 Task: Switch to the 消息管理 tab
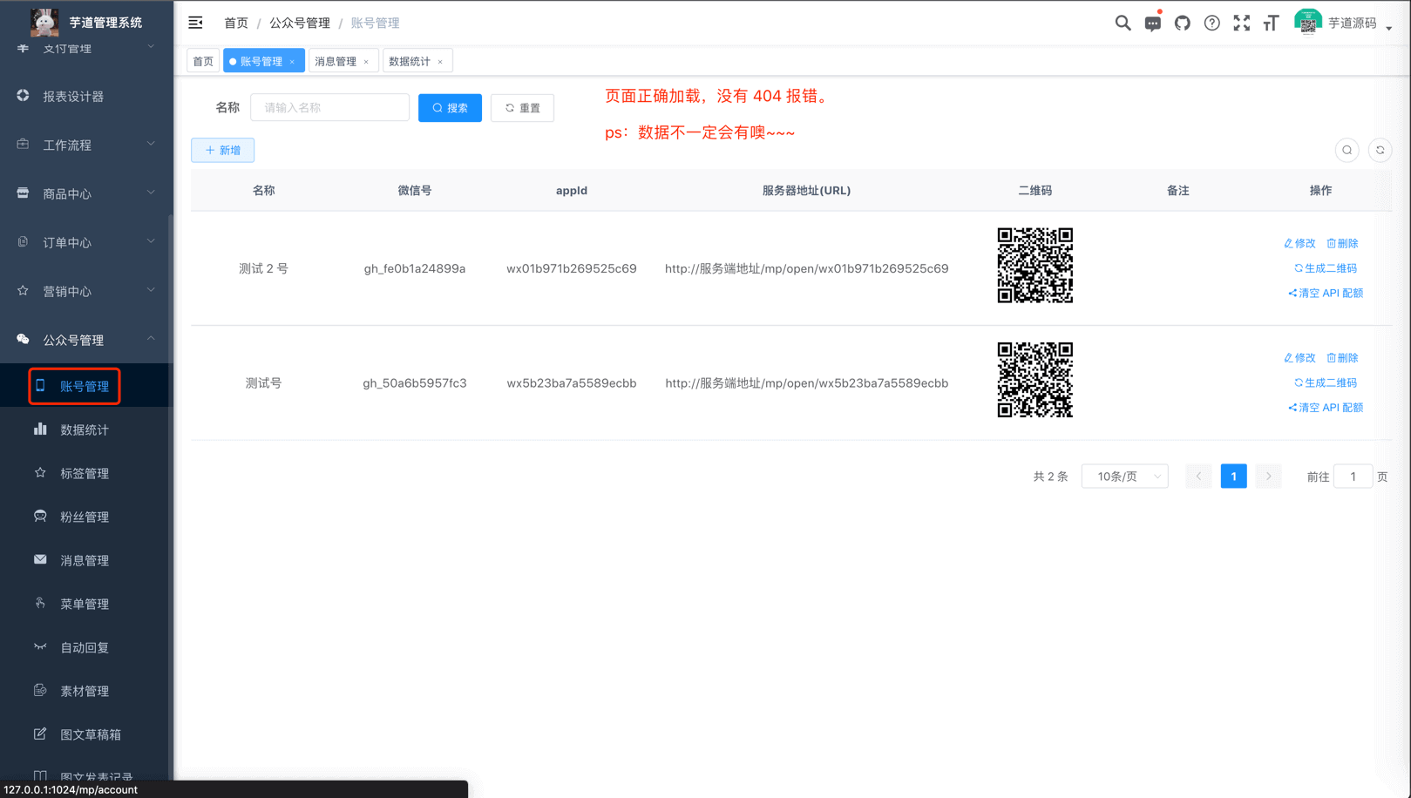(x=337, y=60)
